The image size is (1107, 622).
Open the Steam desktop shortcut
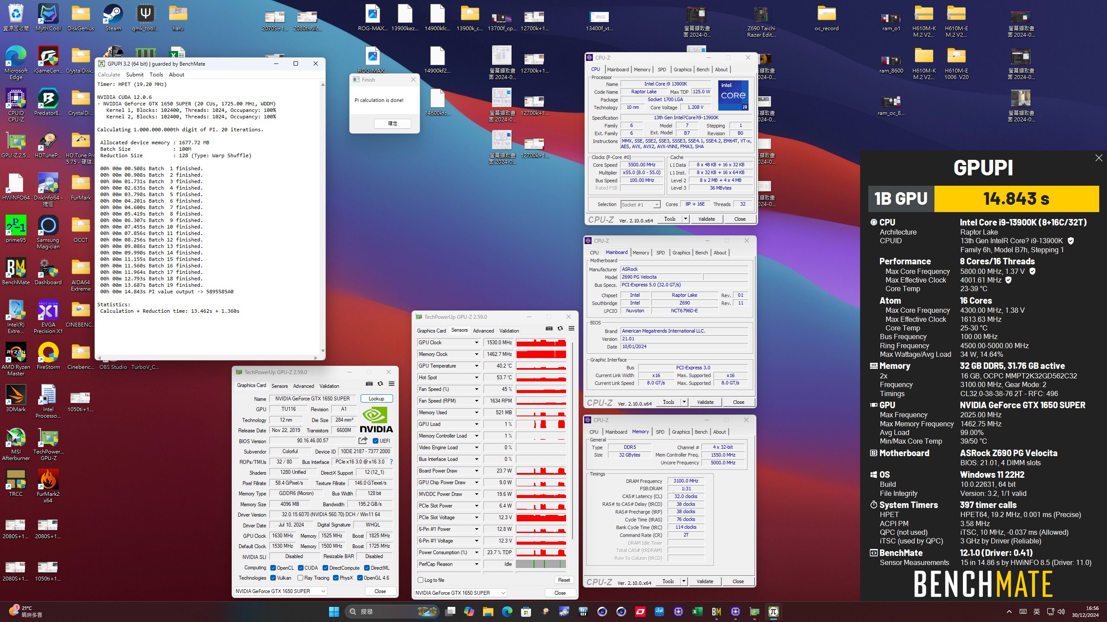tap(113, 18)
